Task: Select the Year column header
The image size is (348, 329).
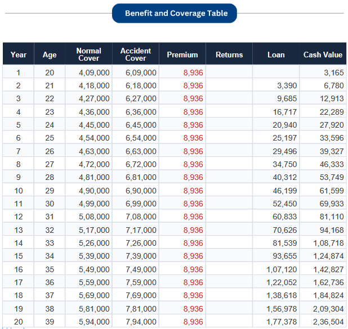Action: (x=19, y=55)
